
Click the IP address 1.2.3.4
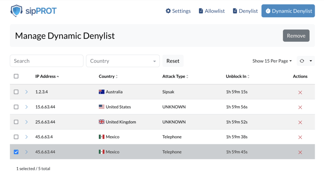tap(41, 92)
